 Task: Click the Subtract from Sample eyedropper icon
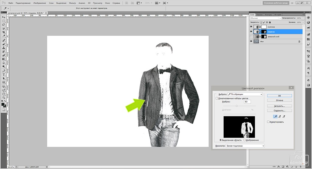click(284, 116)
